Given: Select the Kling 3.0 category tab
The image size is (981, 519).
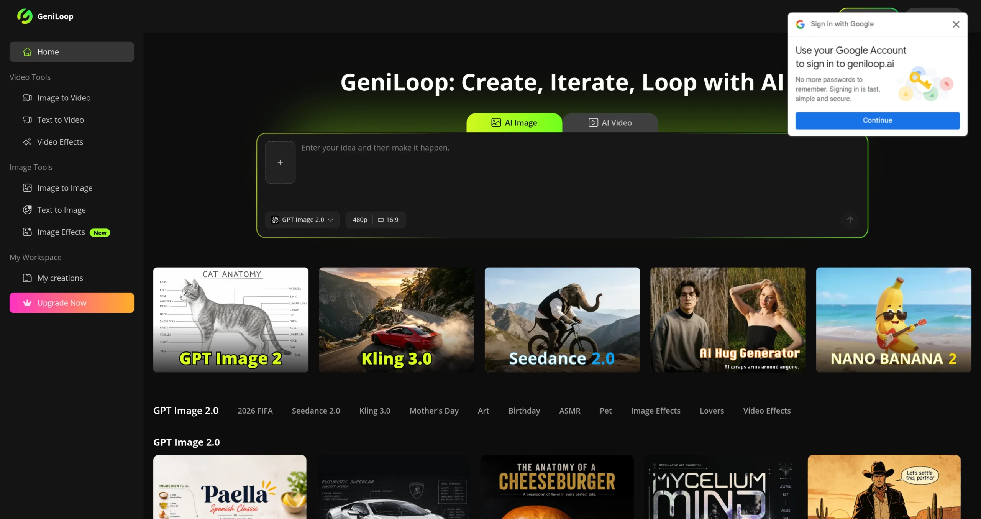Looking at the screenshot, I should point(375,411).
